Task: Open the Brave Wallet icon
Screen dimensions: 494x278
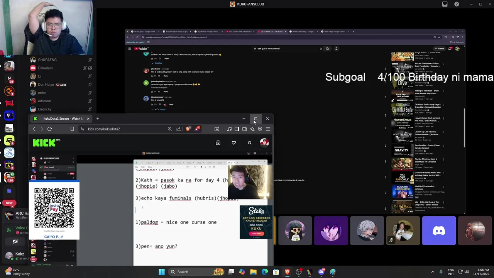Action: point(245,129)
